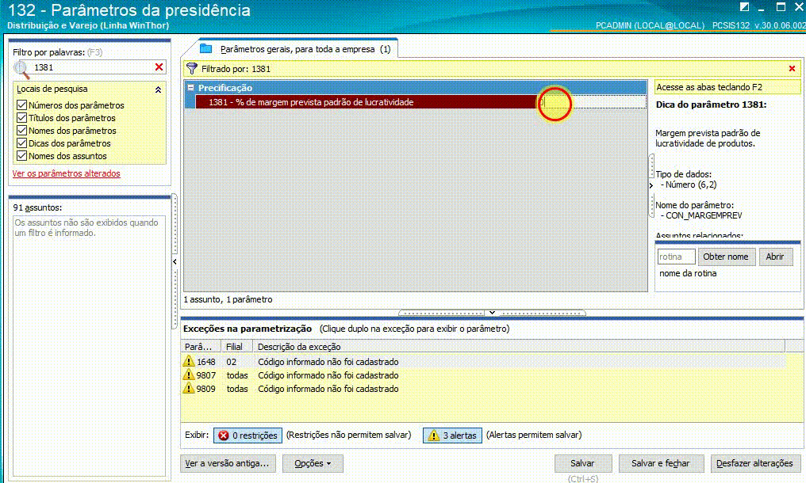The image size is (806, 483).
Task: Open the Opções dropdown
Action: coord(313,463)
